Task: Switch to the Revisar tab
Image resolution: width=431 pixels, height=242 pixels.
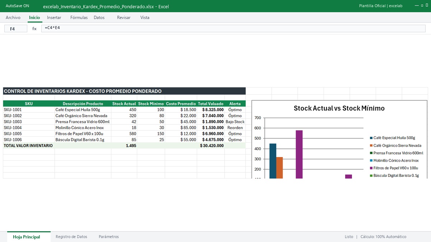Action: (124, 18)
